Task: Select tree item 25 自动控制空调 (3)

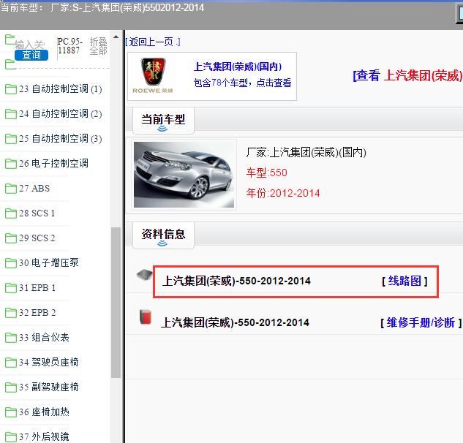Action: coord(61,138)
